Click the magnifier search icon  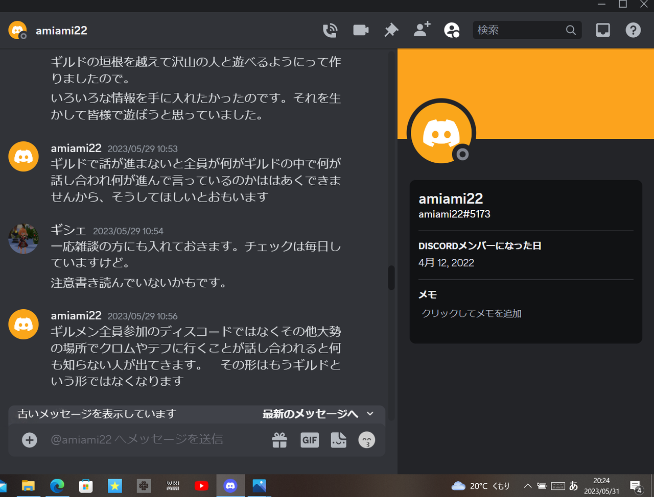(571, 30)
